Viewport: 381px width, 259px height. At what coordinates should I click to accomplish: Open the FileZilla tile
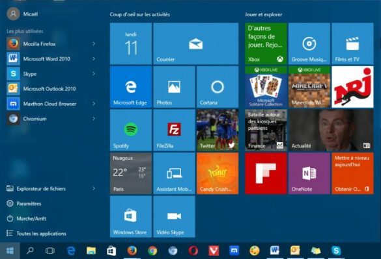tap(175, 130)
